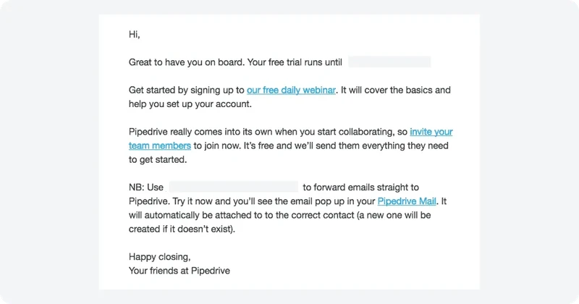Click the "NB: Use" text
This screenshot has height=304, width=579.
(x=147, y=187)
